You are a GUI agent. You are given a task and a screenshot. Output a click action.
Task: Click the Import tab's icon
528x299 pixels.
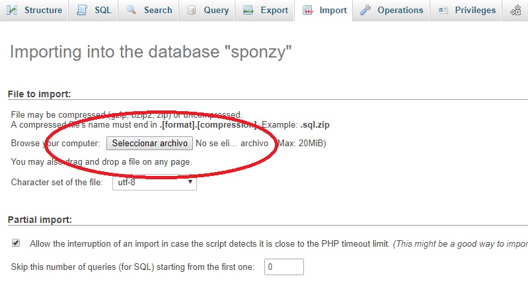coord(307,11)
